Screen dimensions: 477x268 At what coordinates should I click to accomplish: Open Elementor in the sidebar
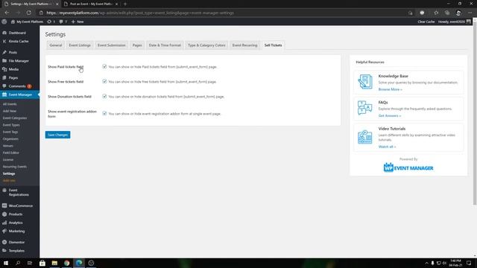click(x=16, y=243)
